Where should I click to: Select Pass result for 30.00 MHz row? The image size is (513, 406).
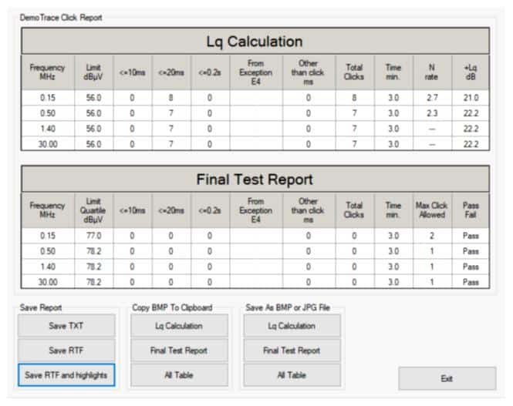[x=471, y=282]
